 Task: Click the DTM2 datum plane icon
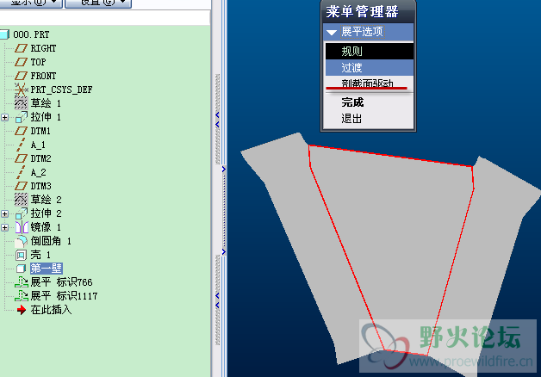pyautogui.click(x=21, y=158)
